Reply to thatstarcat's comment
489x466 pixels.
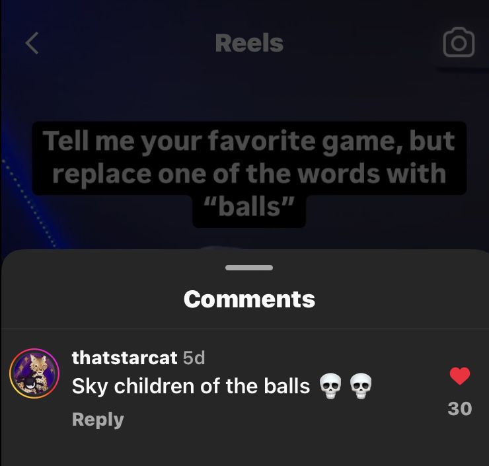98,420
